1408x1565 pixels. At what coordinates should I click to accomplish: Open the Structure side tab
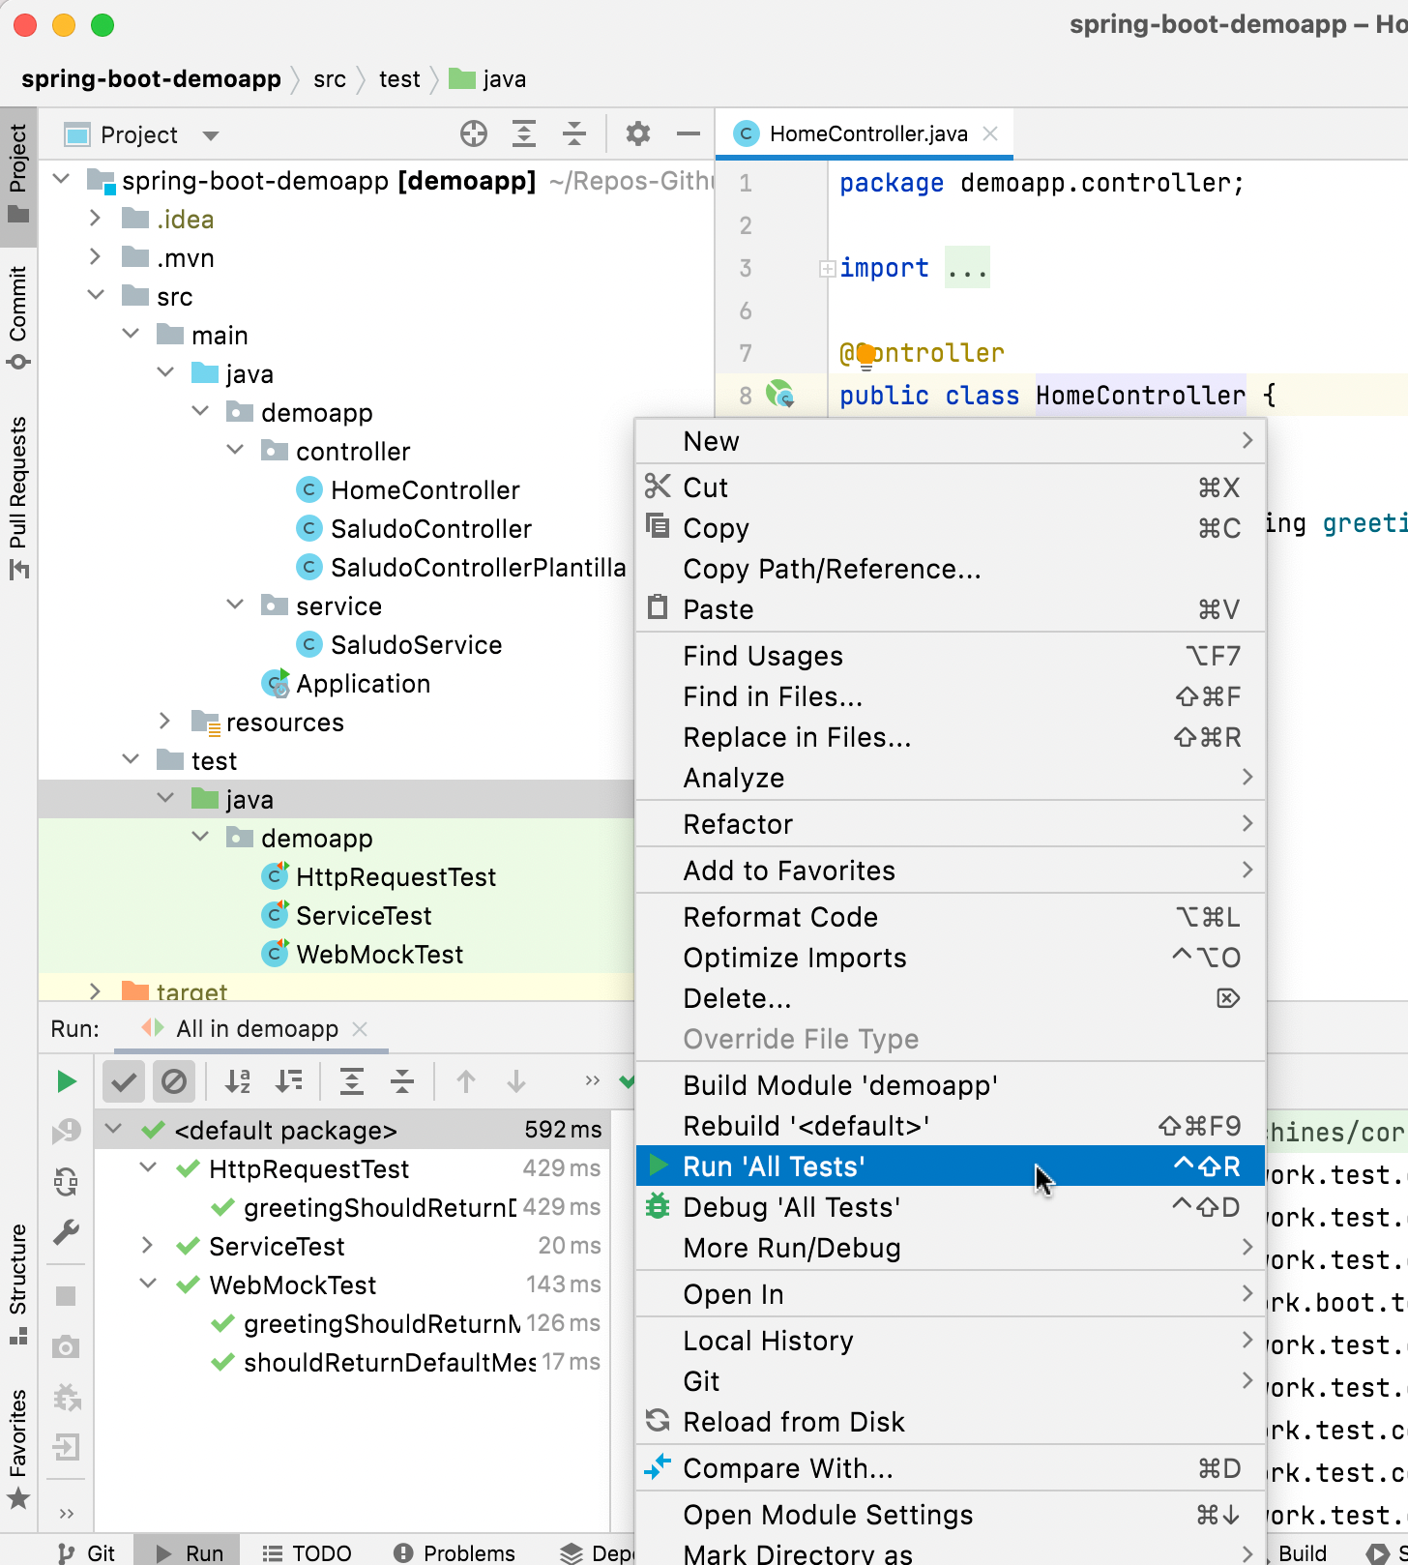pyautogui.click(x=18, y=1284)
